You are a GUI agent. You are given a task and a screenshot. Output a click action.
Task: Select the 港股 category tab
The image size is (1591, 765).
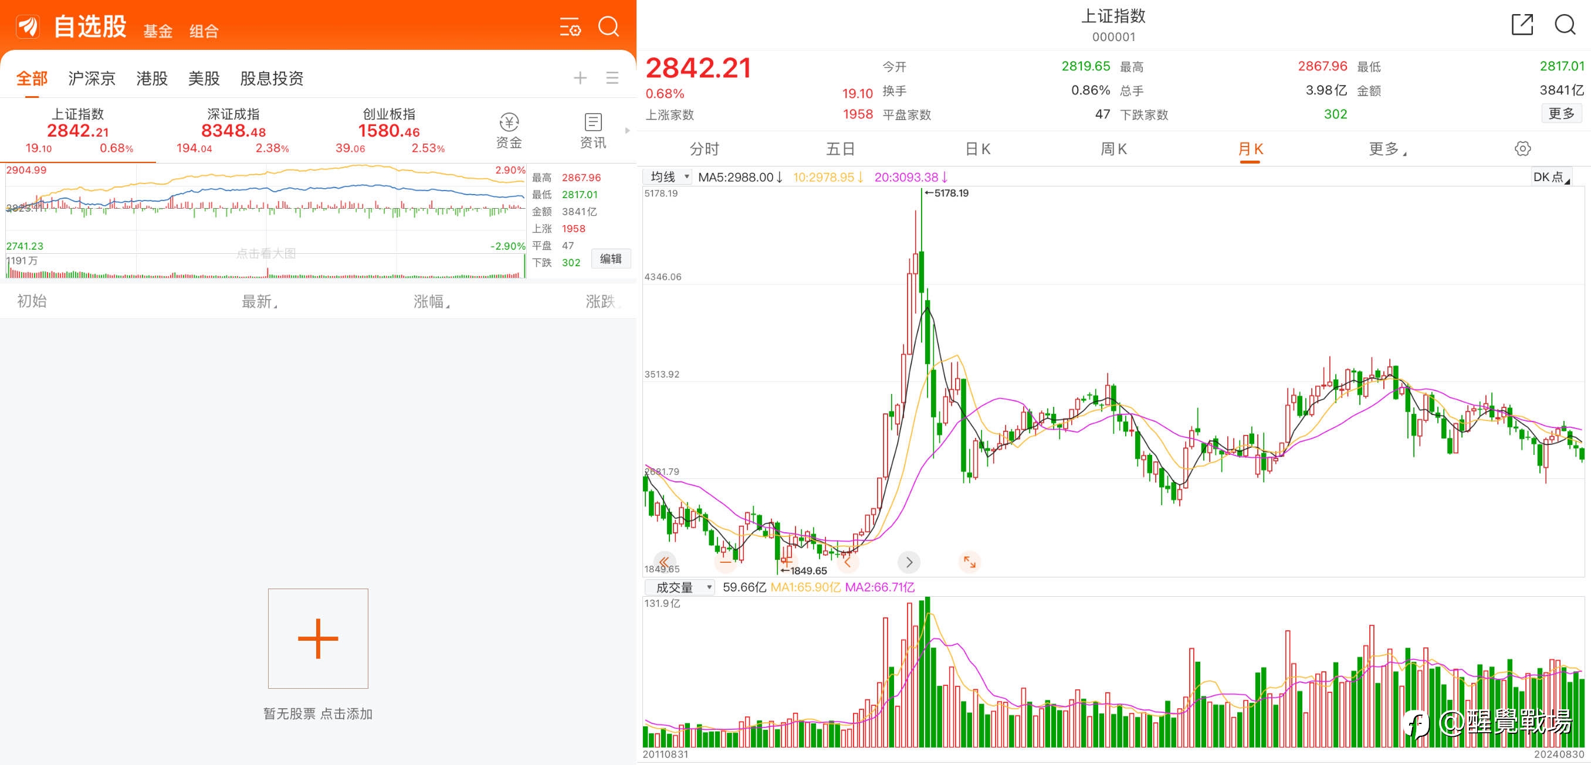point(152,79)
